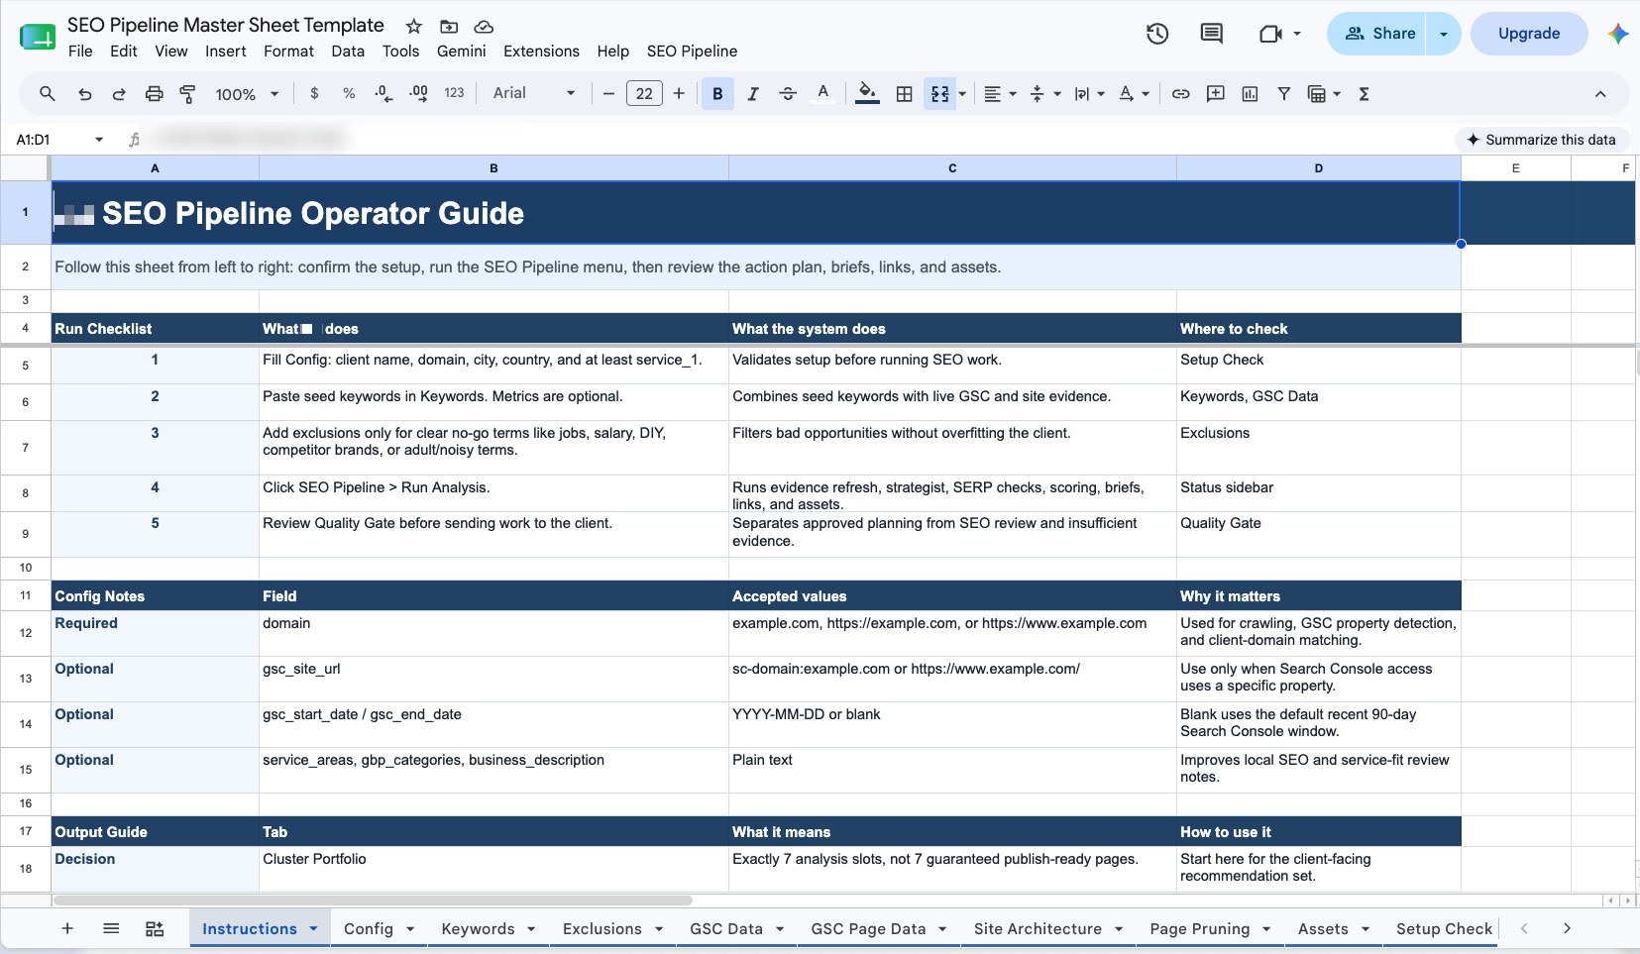This screenshot has height=954, width=1640.
Task: Format as currency
Action: pos(314,93)
